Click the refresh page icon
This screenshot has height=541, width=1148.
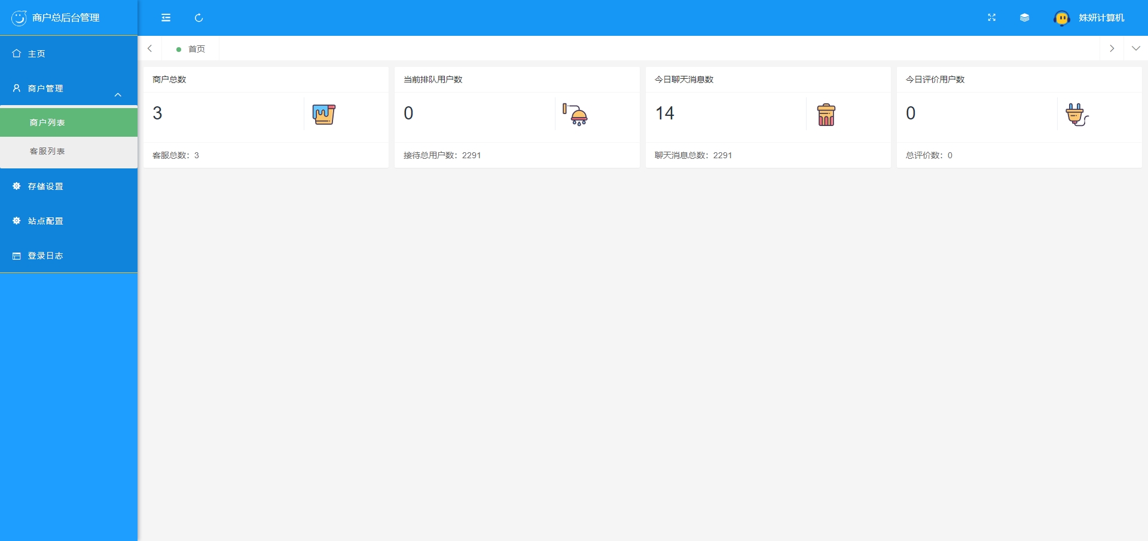199,18
